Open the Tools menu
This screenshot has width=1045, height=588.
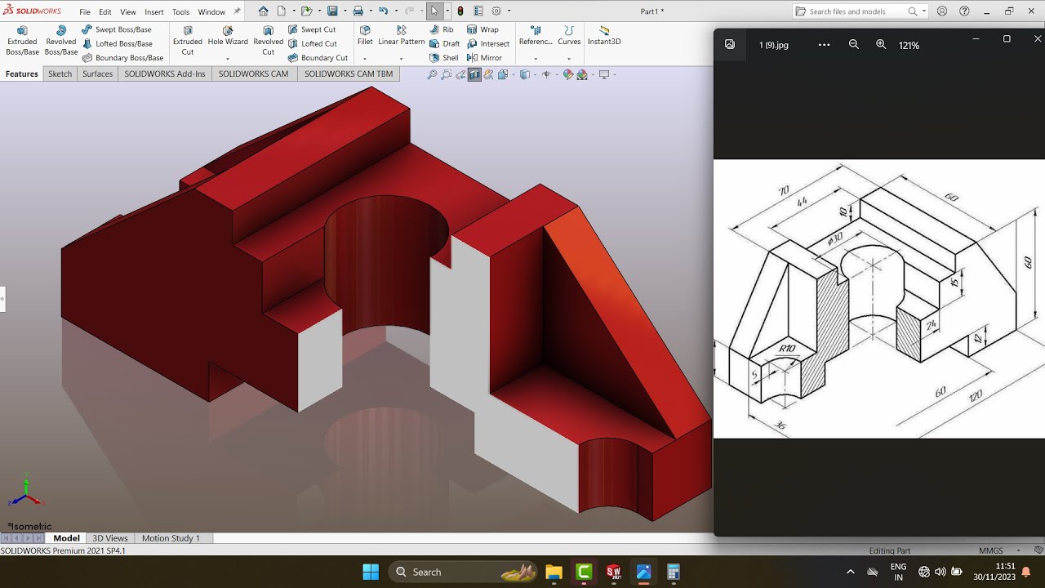[x=181, y=12]
